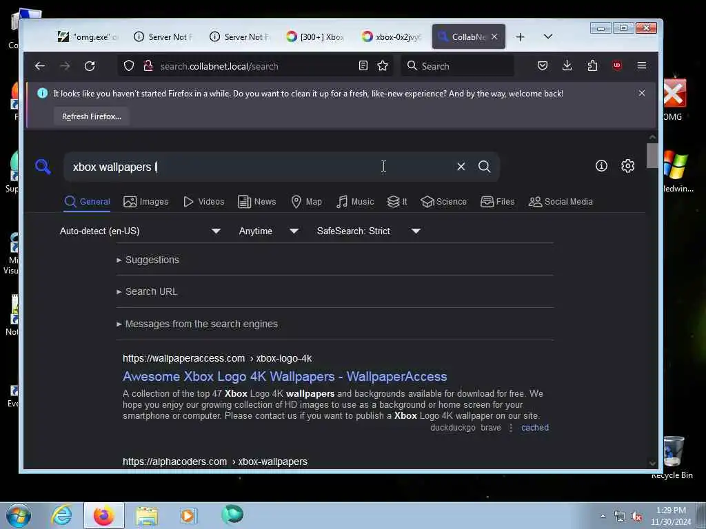Switch to the "omg.exe" browser tab
The width and height of the screenshot is (706, 529).
pos(88,37)
